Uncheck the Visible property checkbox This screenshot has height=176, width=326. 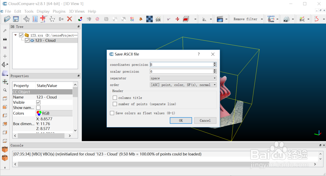pos(38,102)
